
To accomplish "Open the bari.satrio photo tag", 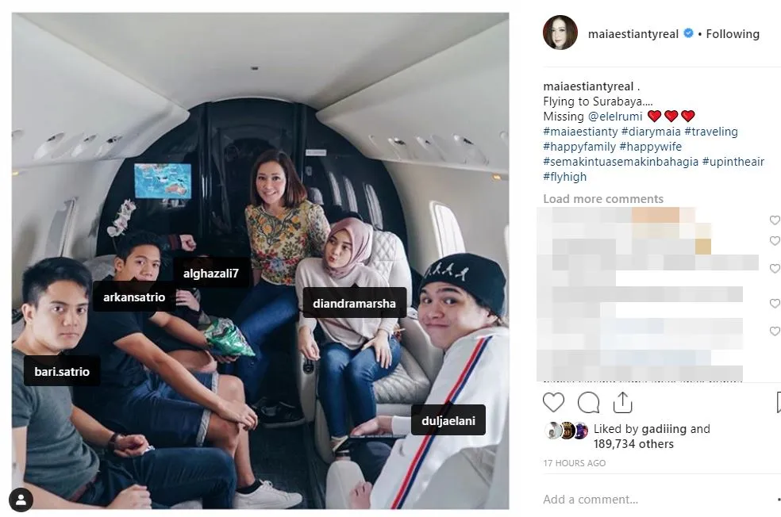I will 62,371.
